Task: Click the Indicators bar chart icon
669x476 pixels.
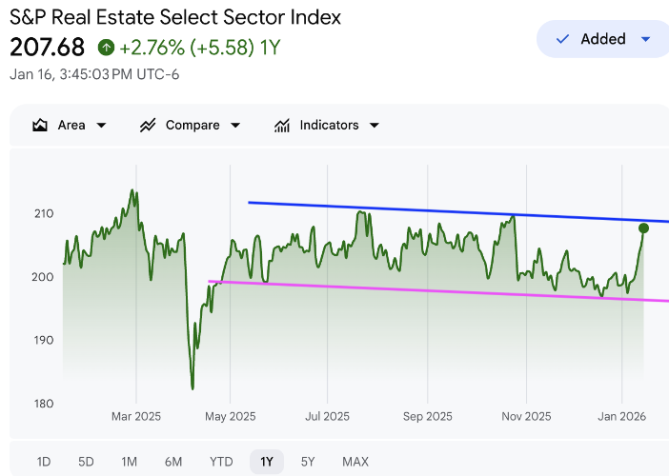Action: tap(282, 126)
